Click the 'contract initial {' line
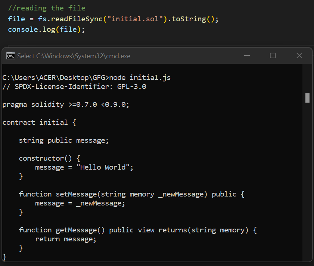 [39, 123]
